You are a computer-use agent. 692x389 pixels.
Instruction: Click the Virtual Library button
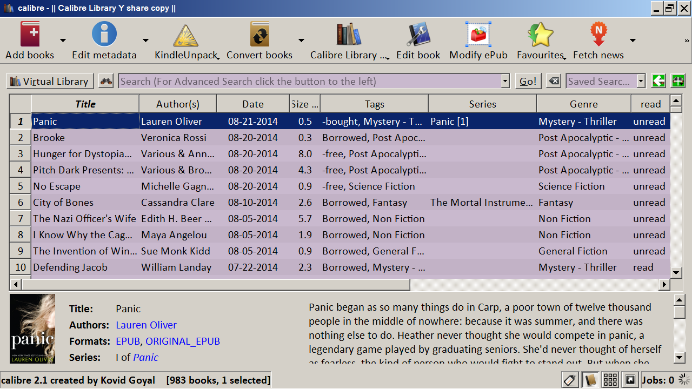point(50,81)
